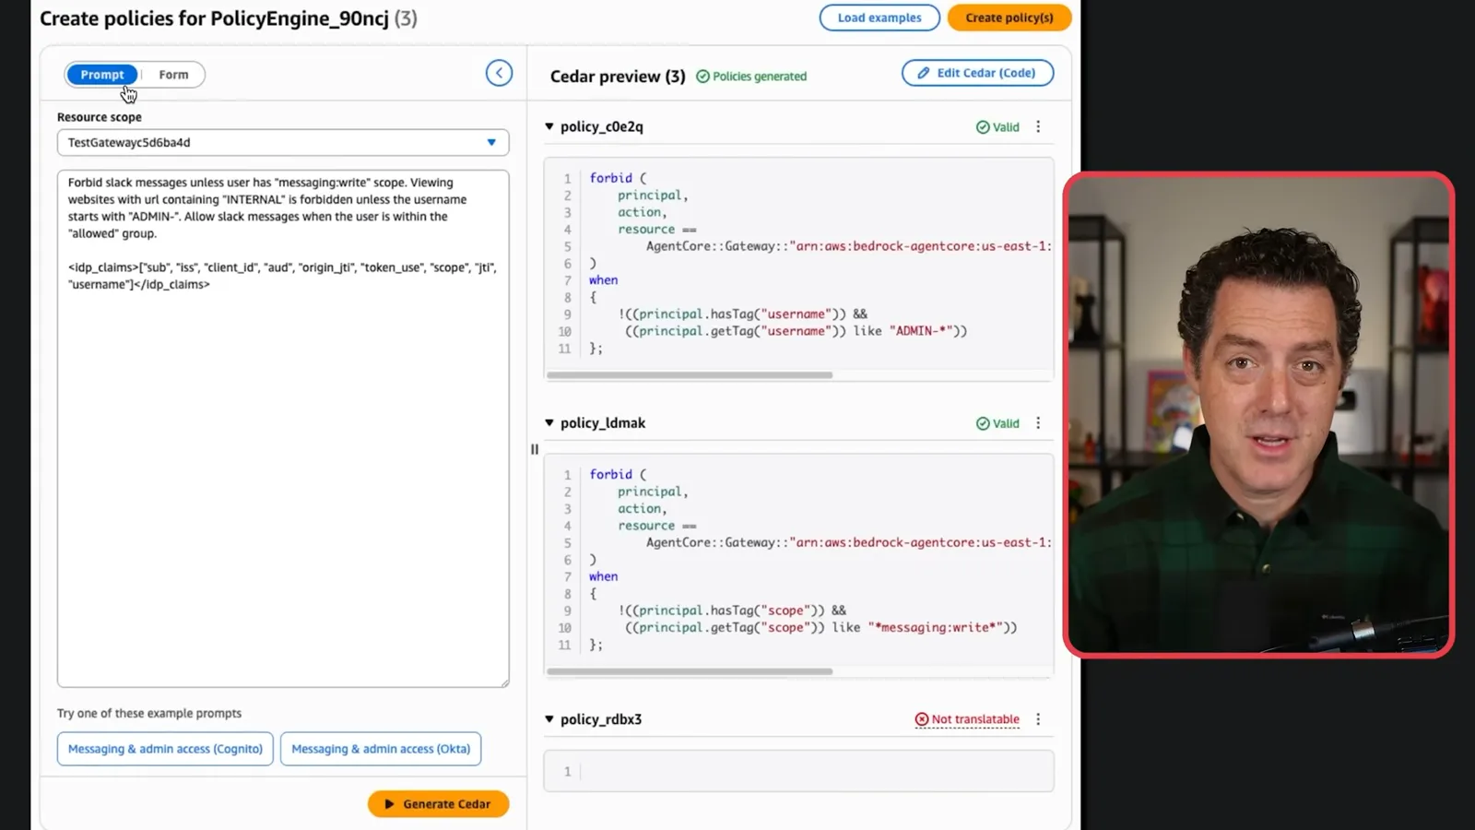Collapse the policy_c0e2q section

(549, 126)
